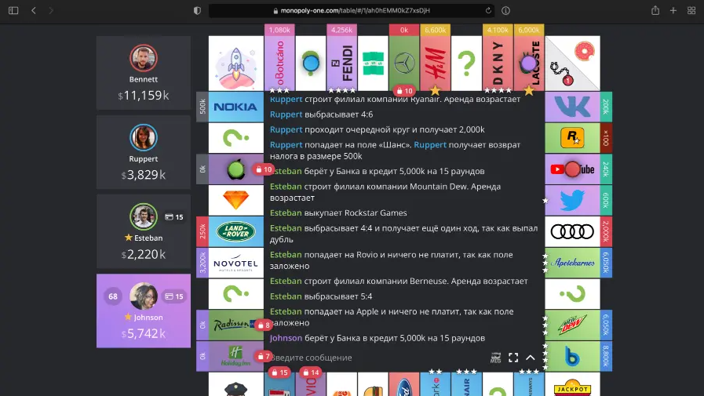Image resolution: width=704 pixels, height=396 pixels.
Task: Select the Nokia board field
Action: (x=235, y=107)
